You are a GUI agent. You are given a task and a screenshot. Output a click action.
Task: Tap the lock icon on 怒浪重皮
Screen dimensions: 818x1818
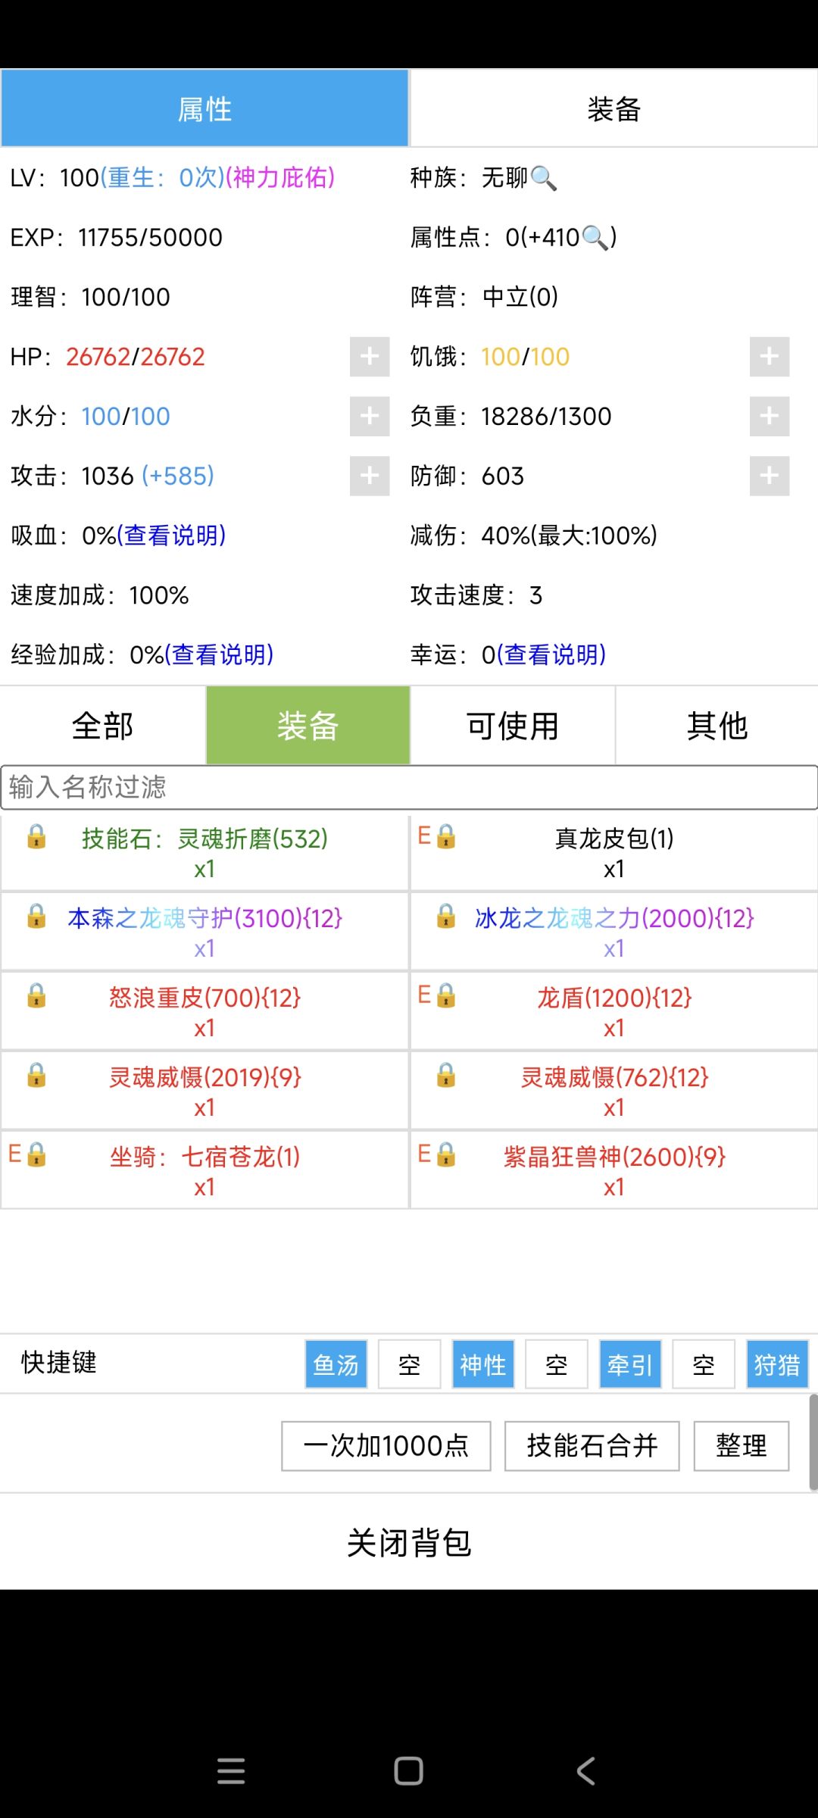(x=36, y=995)
